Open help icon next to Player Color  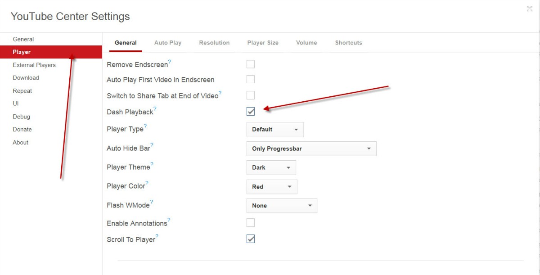[147, 183]
